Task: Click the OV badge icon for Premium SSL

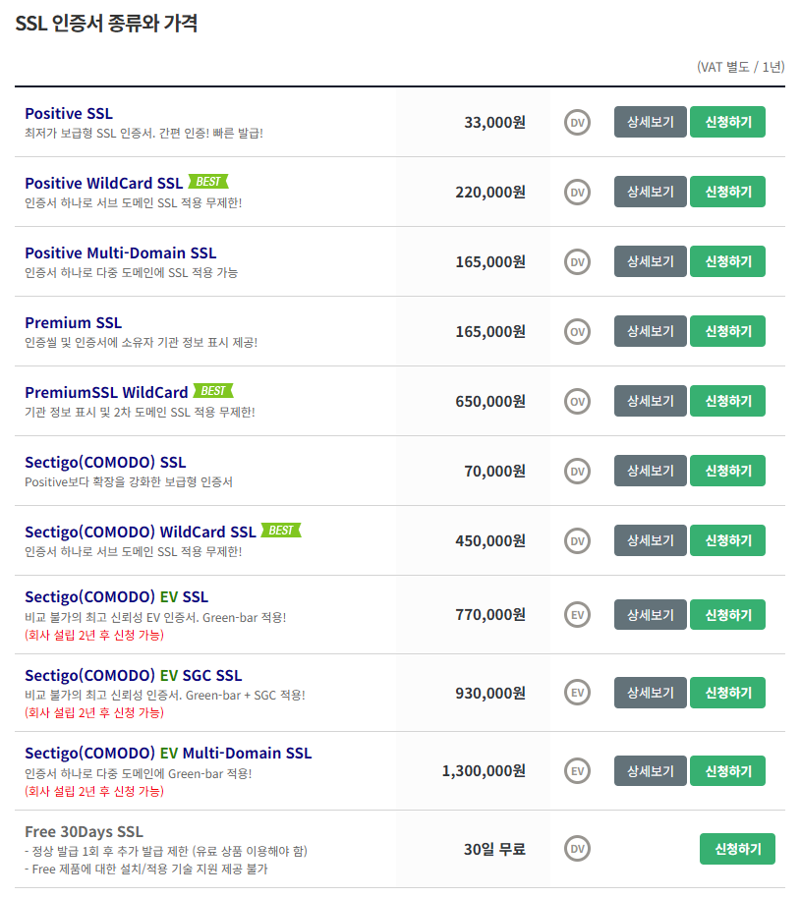Action: (x=577, y=332)
